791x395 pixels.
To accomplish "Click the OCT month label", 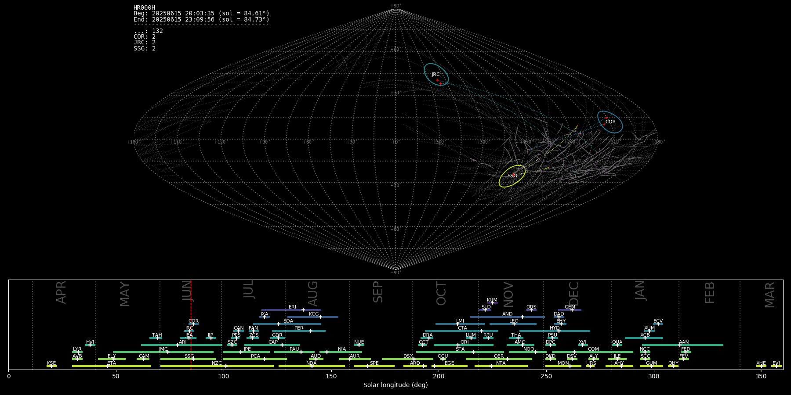I will pos(441,294).
